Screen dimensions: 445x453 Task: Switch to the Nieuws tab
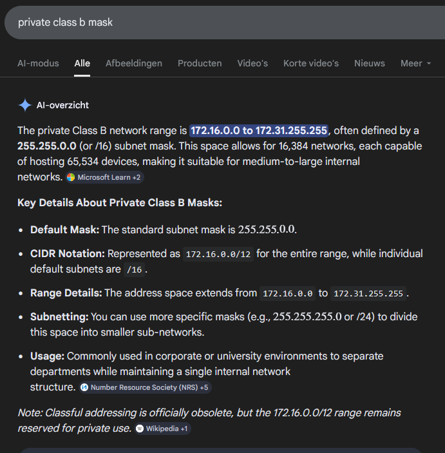pos(370,63)
